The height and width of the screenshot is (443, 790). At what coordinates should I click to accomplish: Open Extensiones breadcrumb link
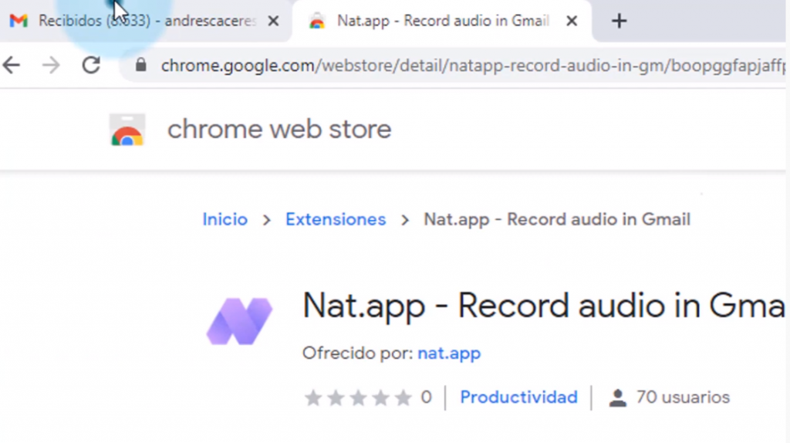(x=336, y=220)
